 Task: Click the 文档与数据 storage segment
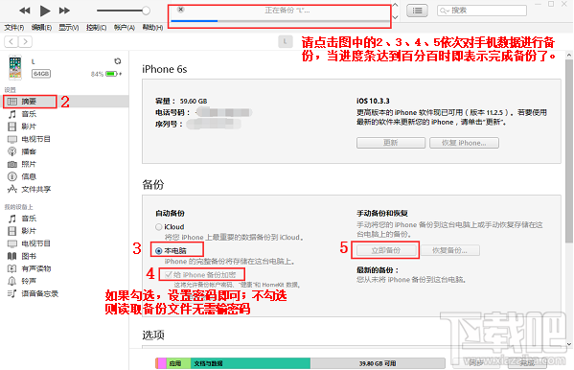coord(250,363)
